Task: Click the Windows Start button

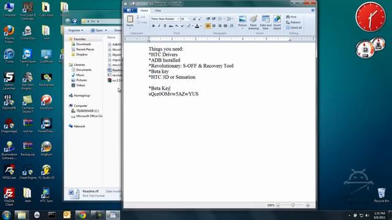Action: click(x=7, y=215)
